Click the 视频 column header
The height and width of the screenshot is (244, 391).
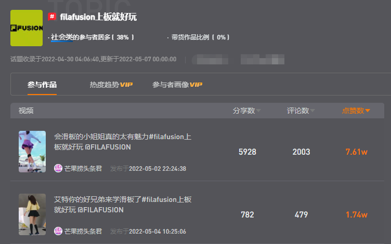tap(26, 111)
